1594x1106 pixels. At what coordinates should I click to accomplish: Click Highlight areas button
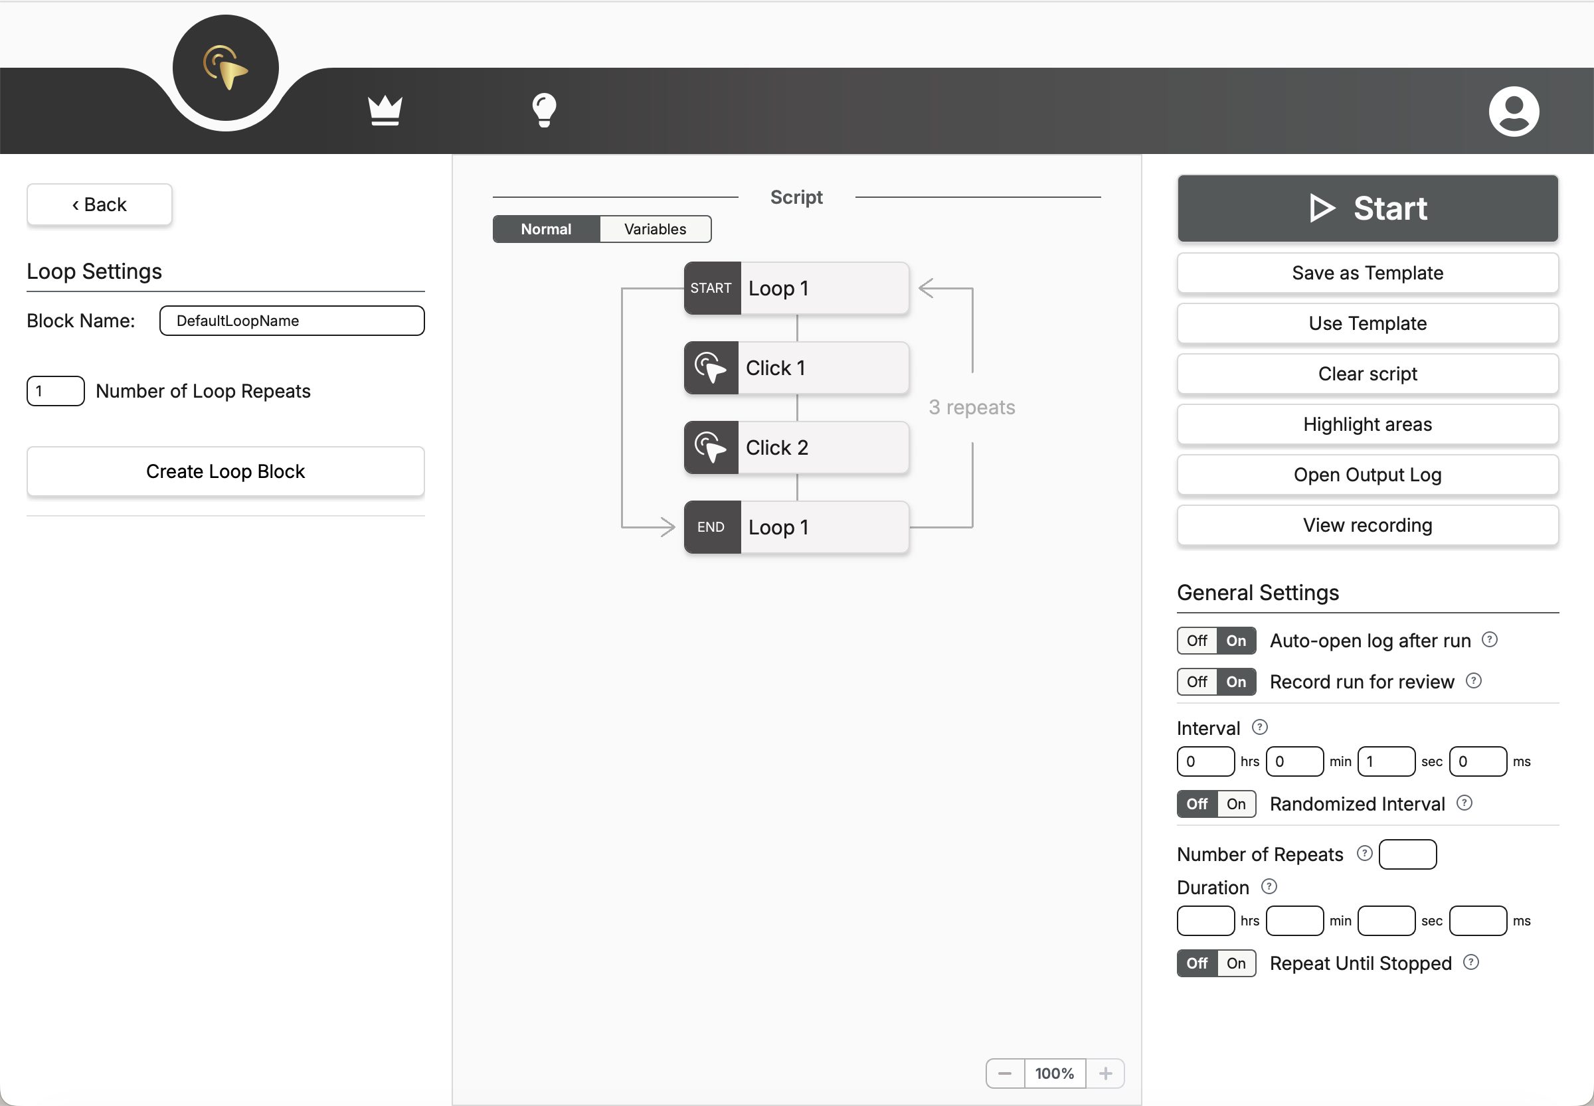[x=1368, y=425]
